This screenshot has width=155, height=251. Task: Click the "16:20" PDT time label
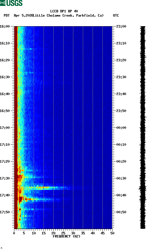pos(5,60)
